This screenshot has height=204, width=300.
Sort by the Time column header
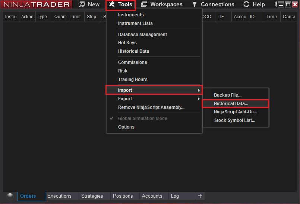(x=272, y=17)
